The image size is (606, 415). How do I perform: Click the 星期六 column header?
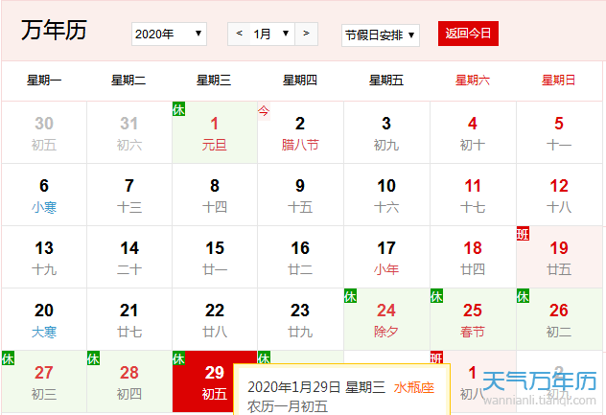(473, 81)
